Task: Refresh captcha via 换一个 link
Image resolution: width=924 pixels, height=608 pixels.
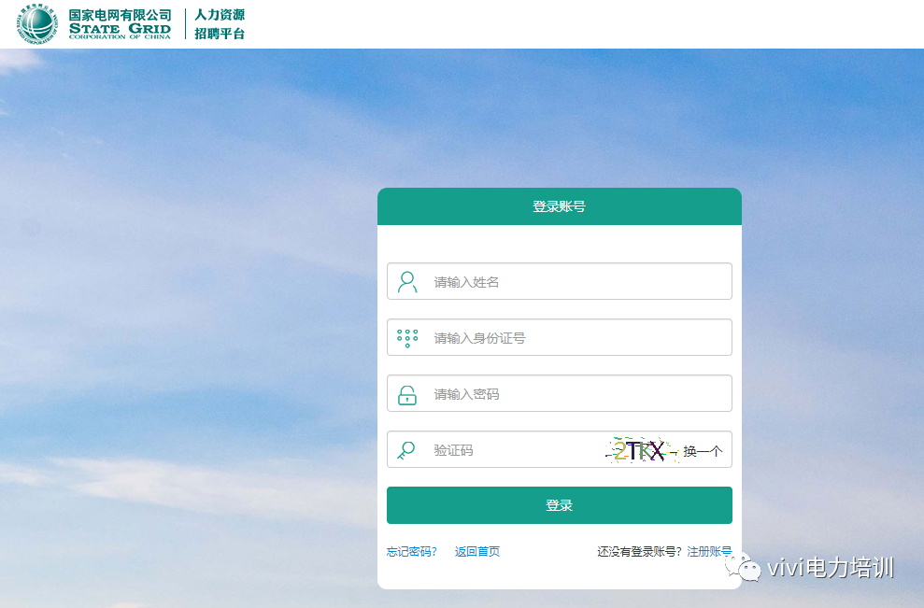Action: click(x=703, y=451)
